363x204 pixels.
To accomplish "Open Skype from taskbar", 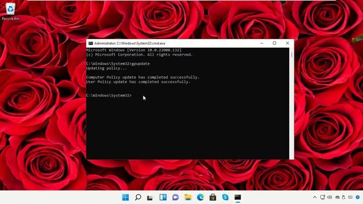I will click(225, 197).
